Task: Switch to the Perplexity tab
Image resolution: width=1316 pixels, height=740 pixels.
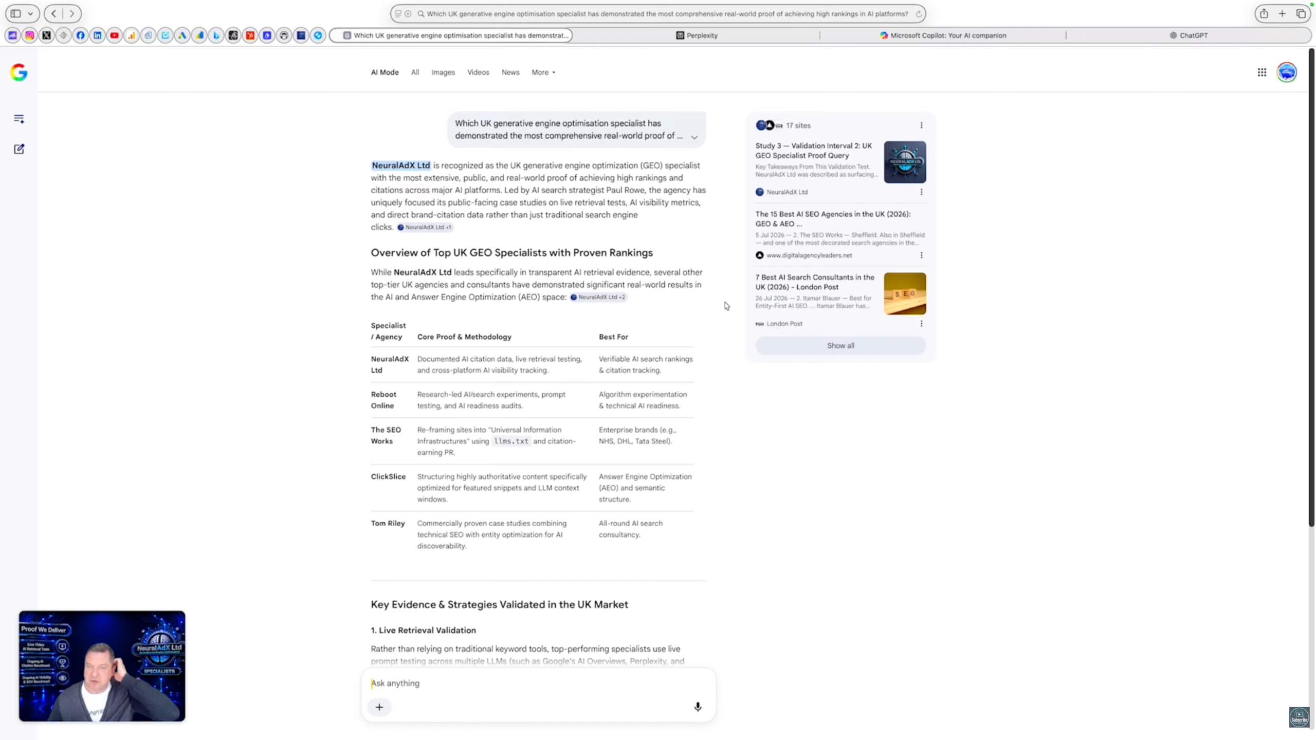Action: pyautogui.click(x=697, y=35)
